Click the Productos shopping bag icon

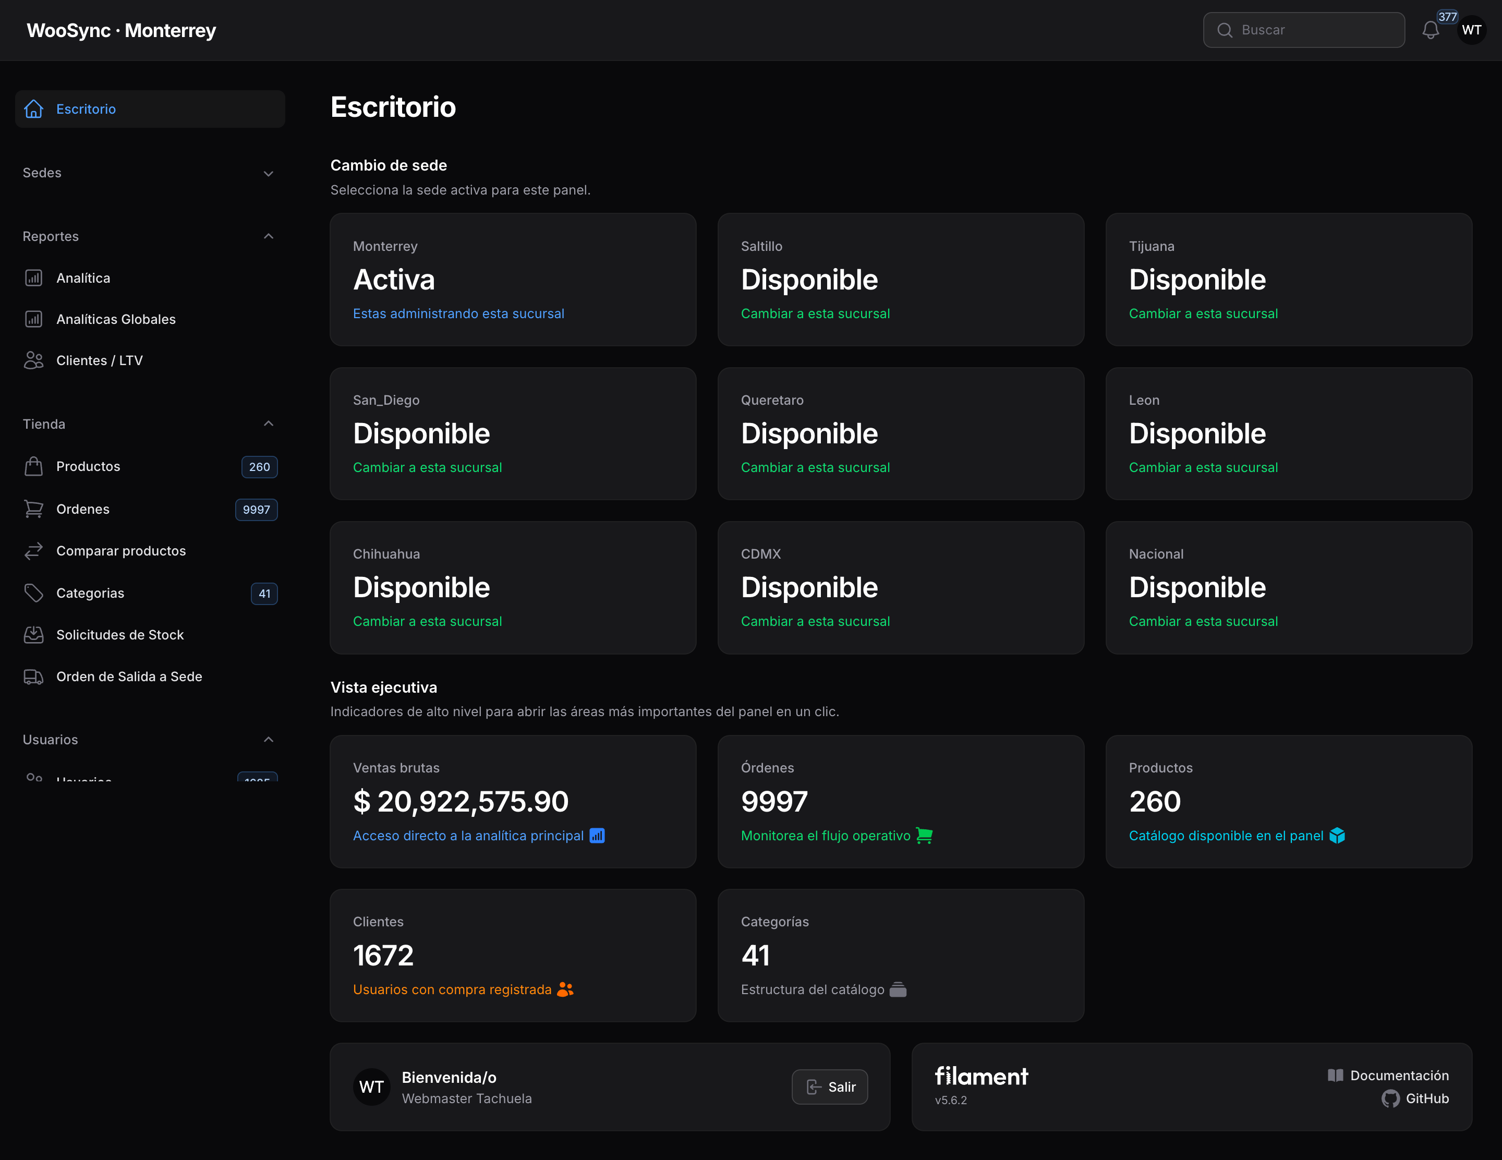(34, 466)
